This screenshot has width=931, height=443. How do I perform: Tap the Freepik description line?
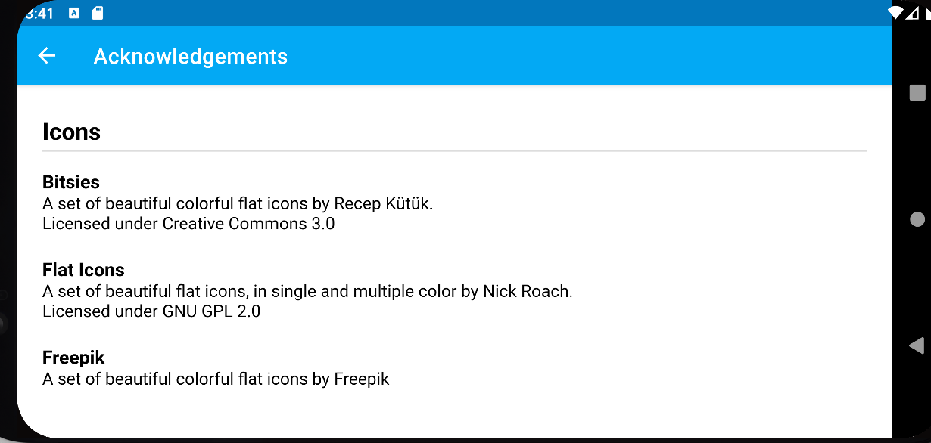pos(216,379)
